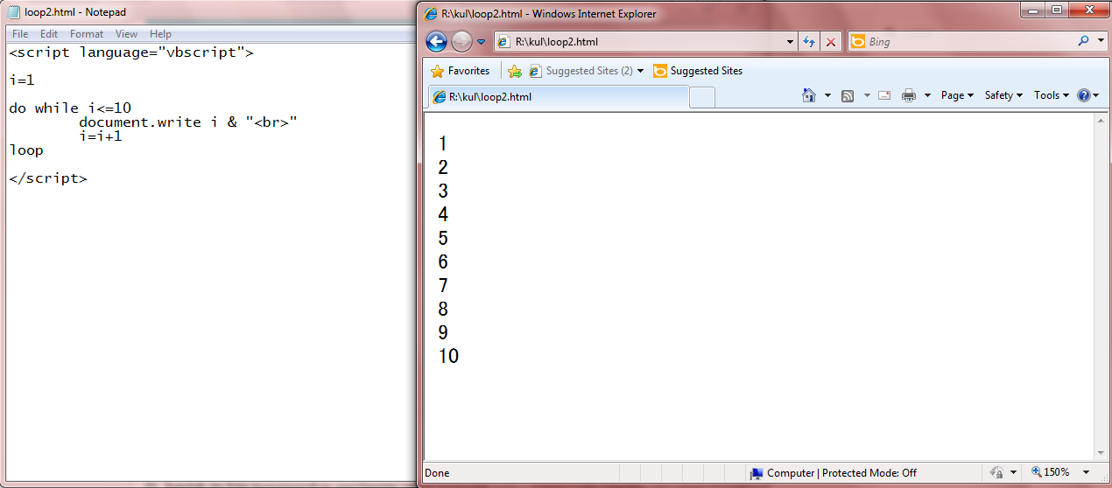1112x488 pixels.
Task: Click the Computer zone icon in status bar
Action: point(757,473)
